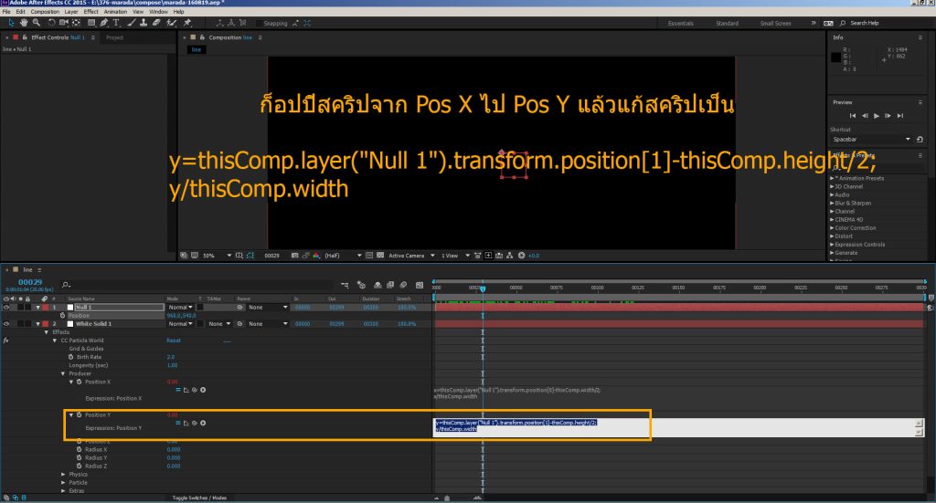Image resolution: width=936 pixels, height=503 pixels.
Task: Click the Position Y stopwatch icon
Action: pyautogui.click(x=80, y=414)
